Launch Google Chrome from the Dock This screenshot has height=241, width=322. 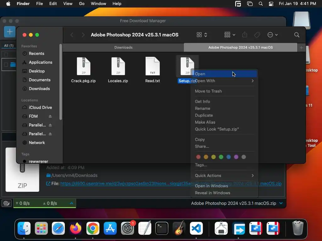click(93, 228)
